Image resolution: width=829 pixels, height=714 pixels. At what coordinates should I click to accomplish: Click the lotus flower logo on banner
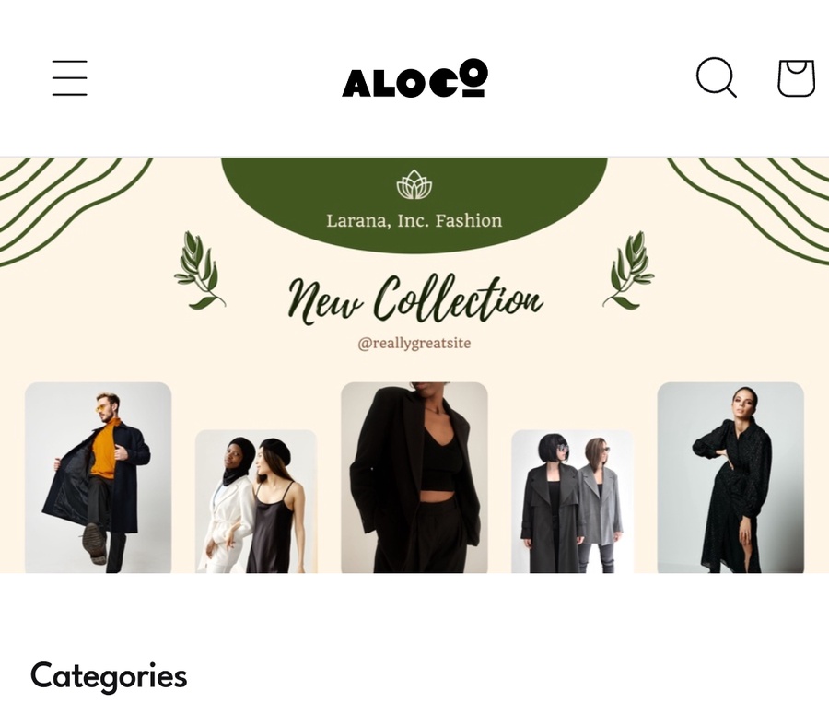[414, 184]
